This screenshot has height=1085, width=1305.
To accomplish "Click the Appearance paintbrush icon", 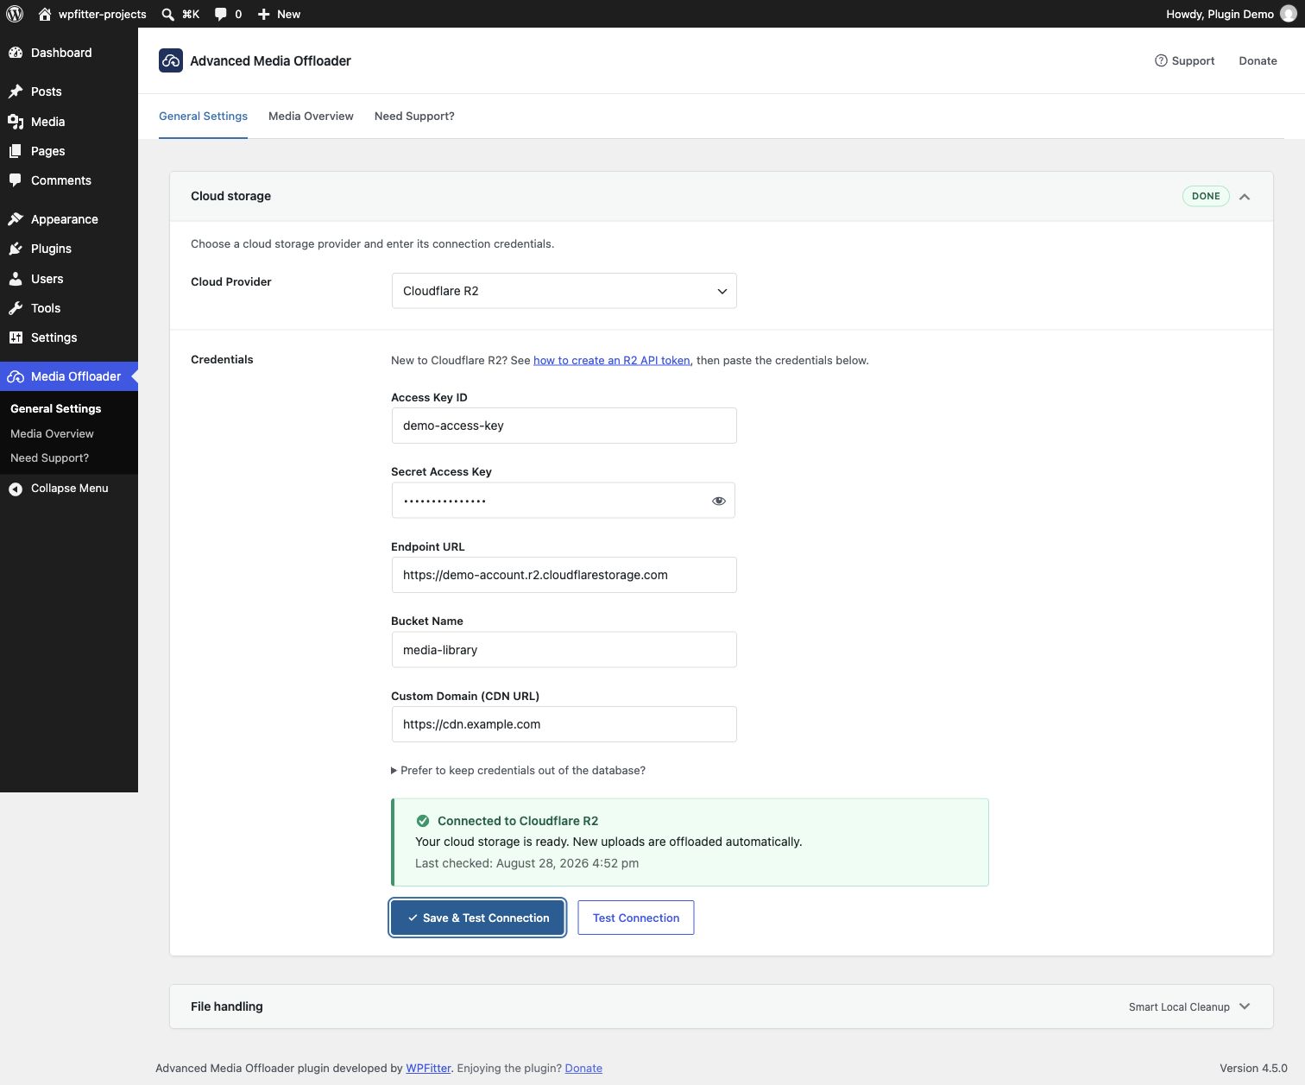I will (x=16, y=219).
